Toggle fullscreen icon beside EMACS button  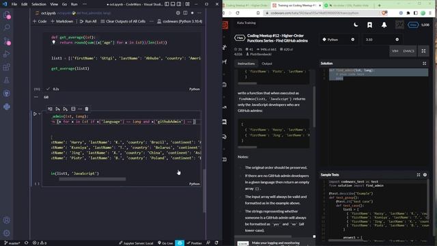tap(423, 51)
